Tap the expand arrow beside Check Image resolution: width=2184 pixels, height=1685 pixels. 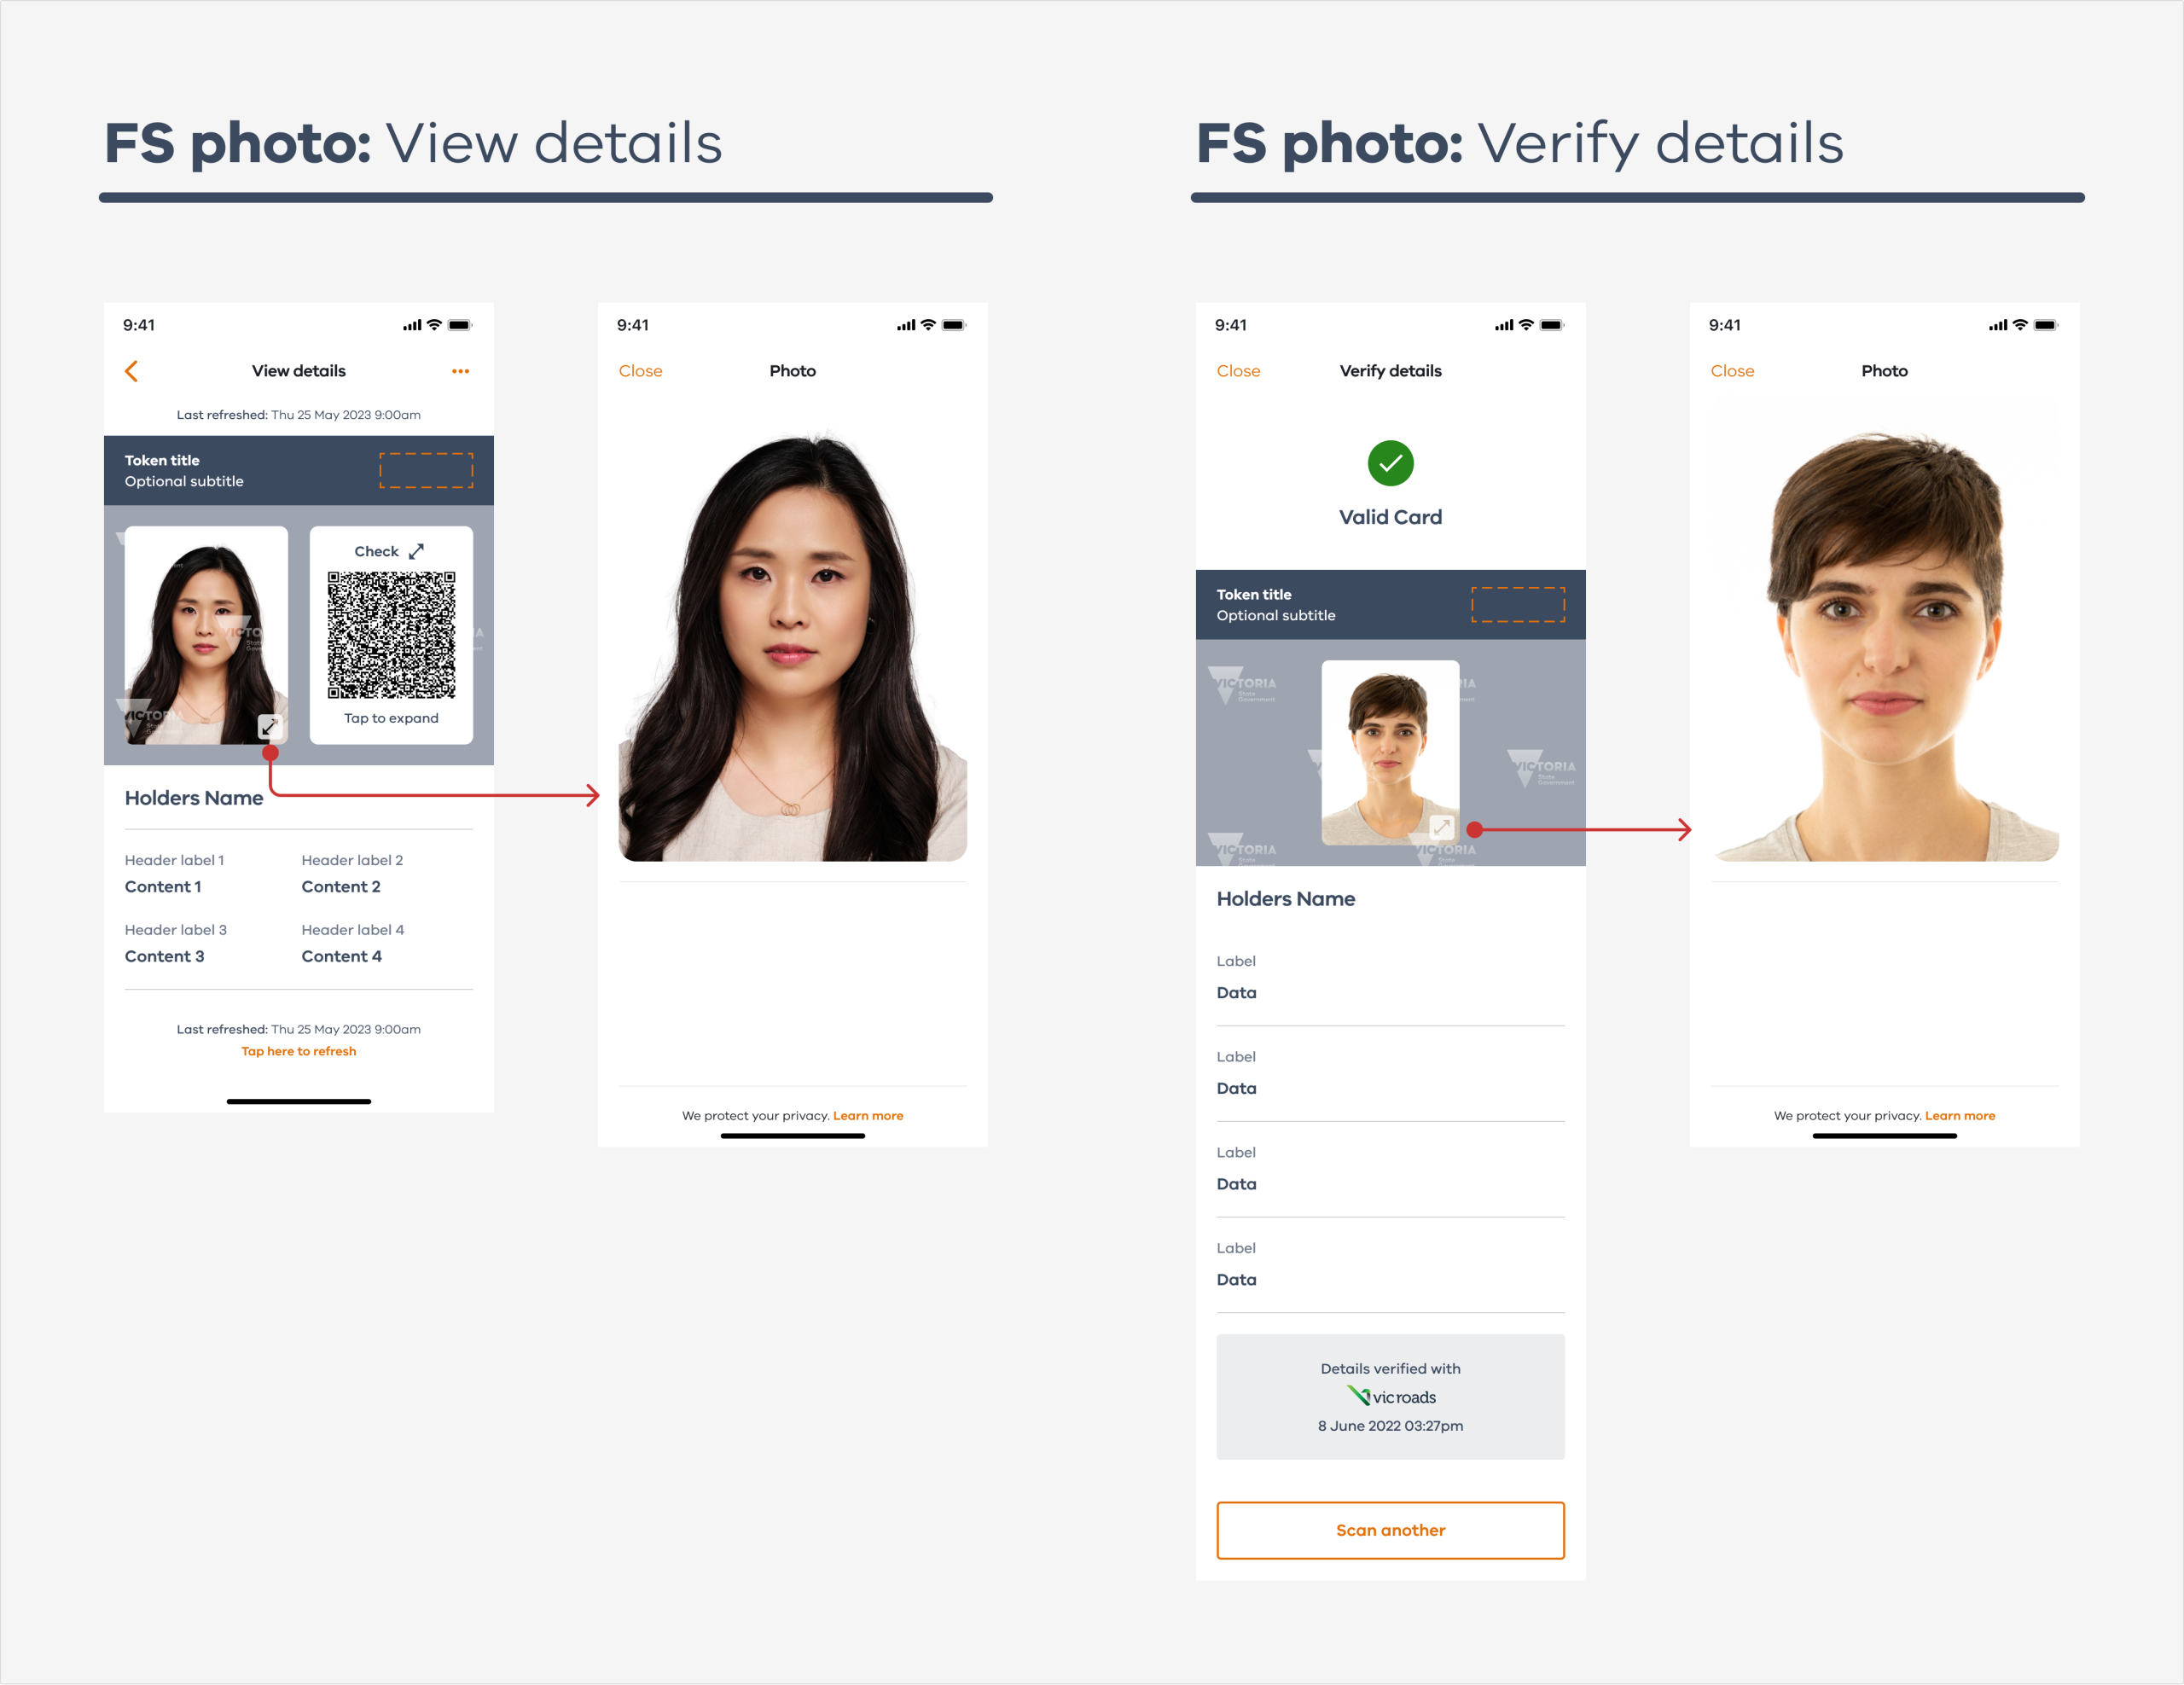[416, 551]
